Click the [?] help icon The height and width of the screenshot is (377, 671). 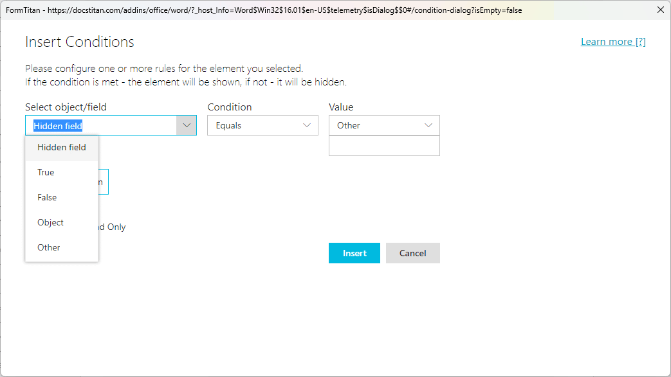(641, 41)
